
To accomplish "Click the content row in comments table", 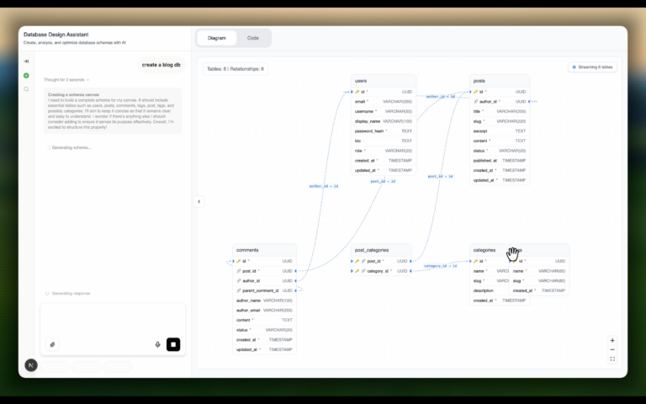I will point(264,320).
